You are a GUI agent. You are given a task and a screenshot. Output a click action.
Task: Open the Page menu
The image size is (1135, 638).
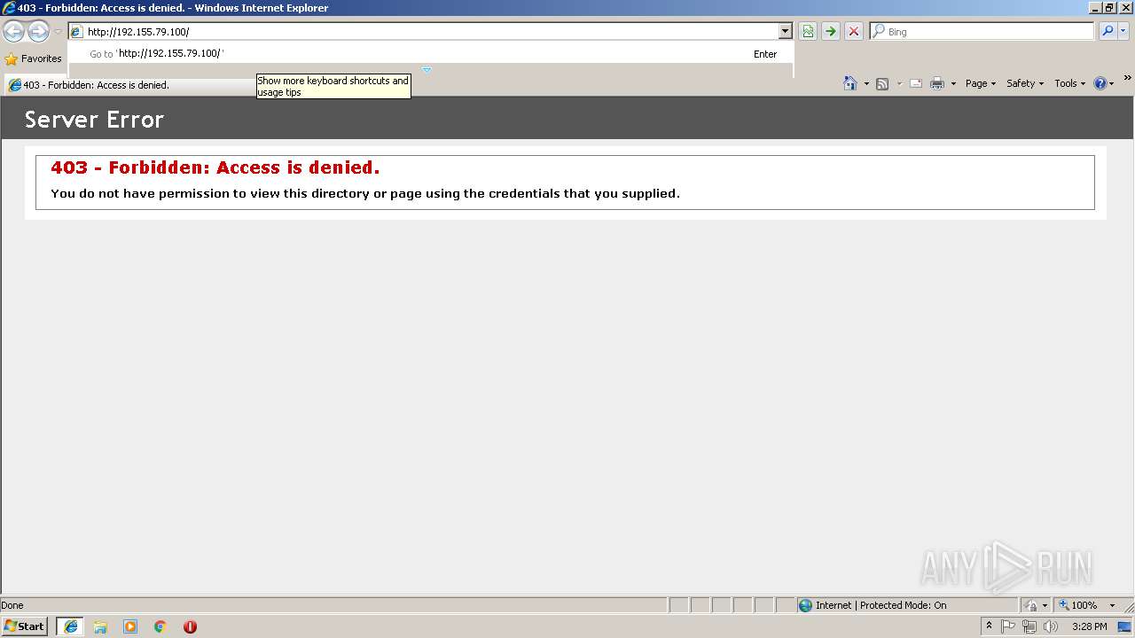tap(980, 83)
